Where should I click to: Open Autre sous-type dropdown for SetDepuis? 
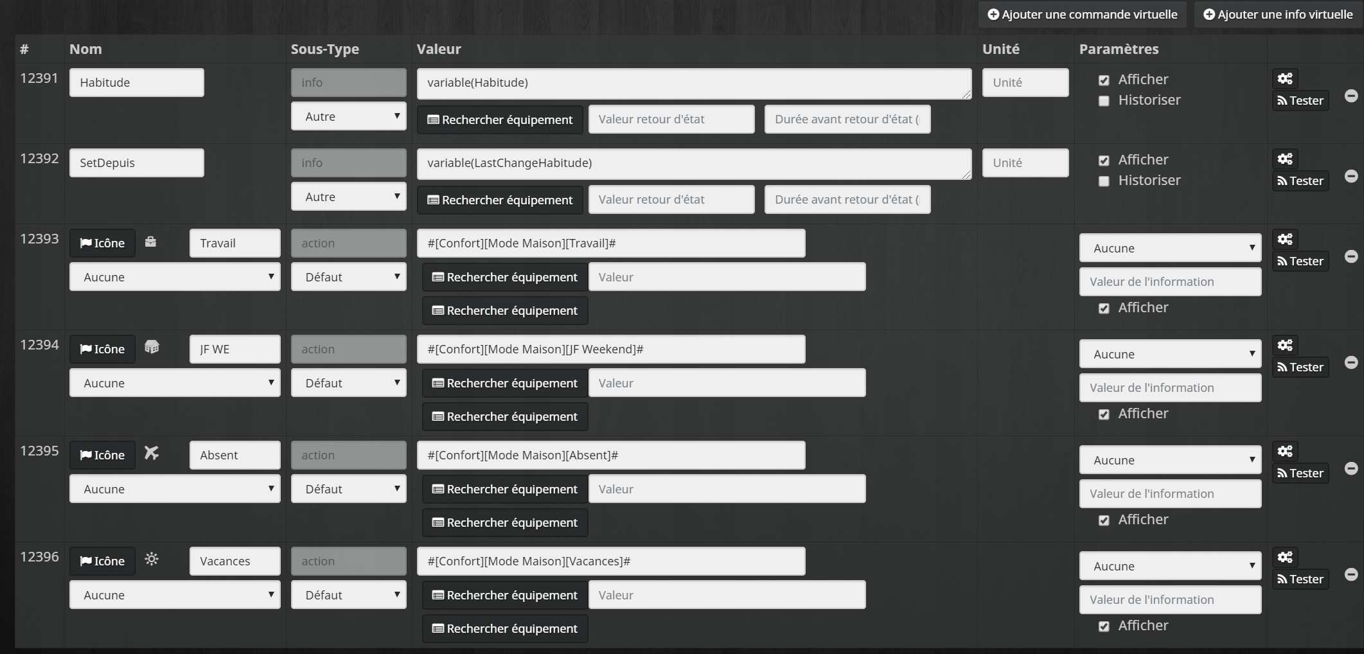pos(349,197)
